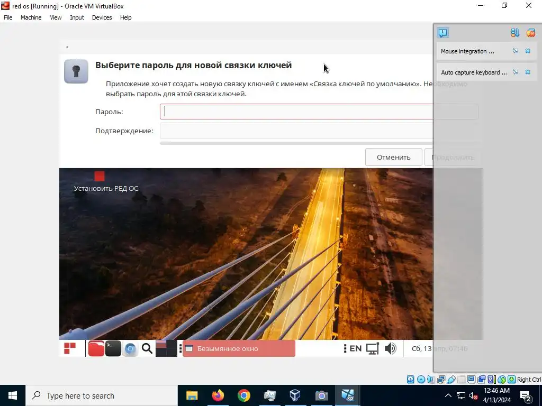This screenshot has width=542, height=406.
Task: Open the VirtualBox File menu
Action: coord(8,17)
